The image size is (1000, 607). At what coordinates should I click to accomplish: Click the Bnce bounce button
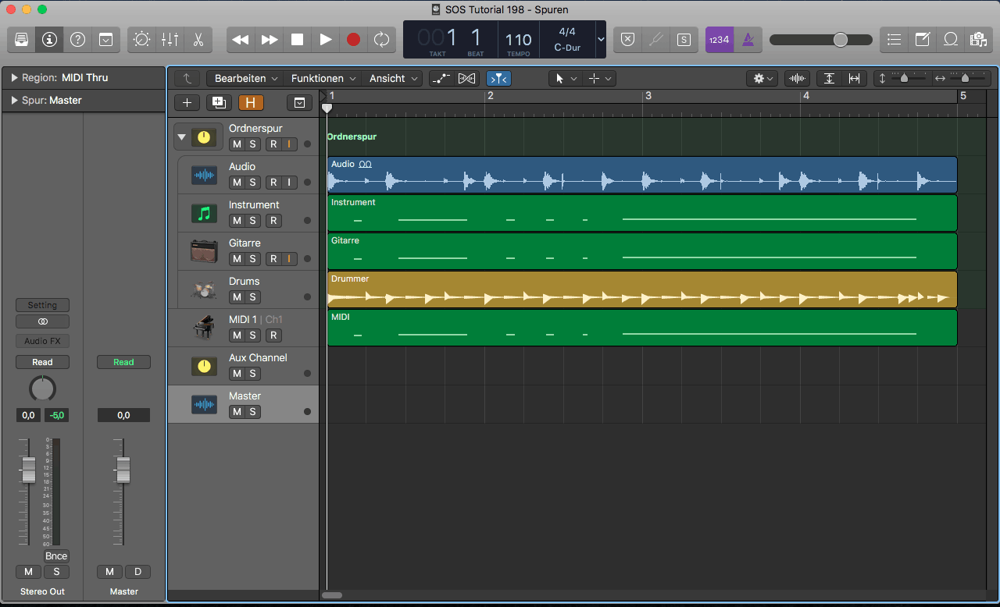click(x=56, y=556)
